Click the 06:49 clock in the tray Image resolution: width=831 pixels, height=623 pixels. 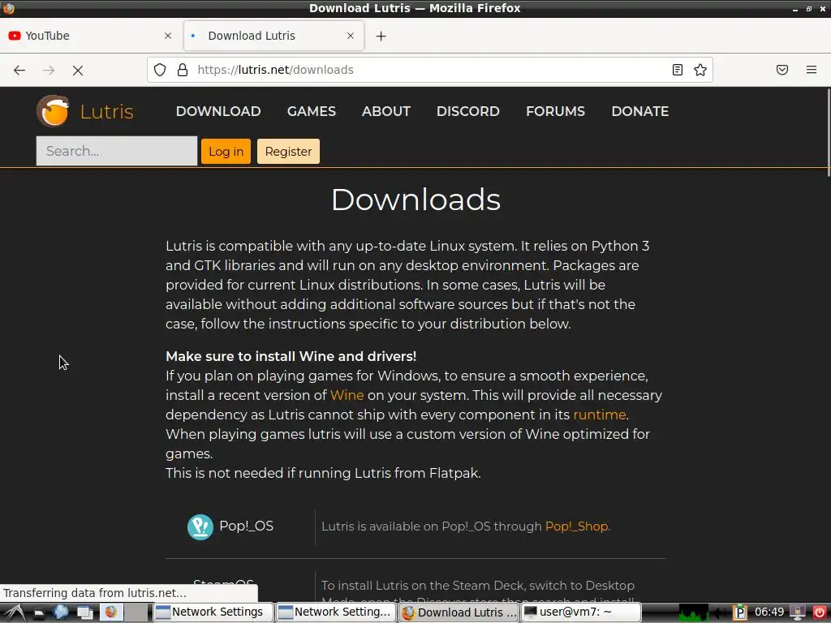[x=769, y=612]
